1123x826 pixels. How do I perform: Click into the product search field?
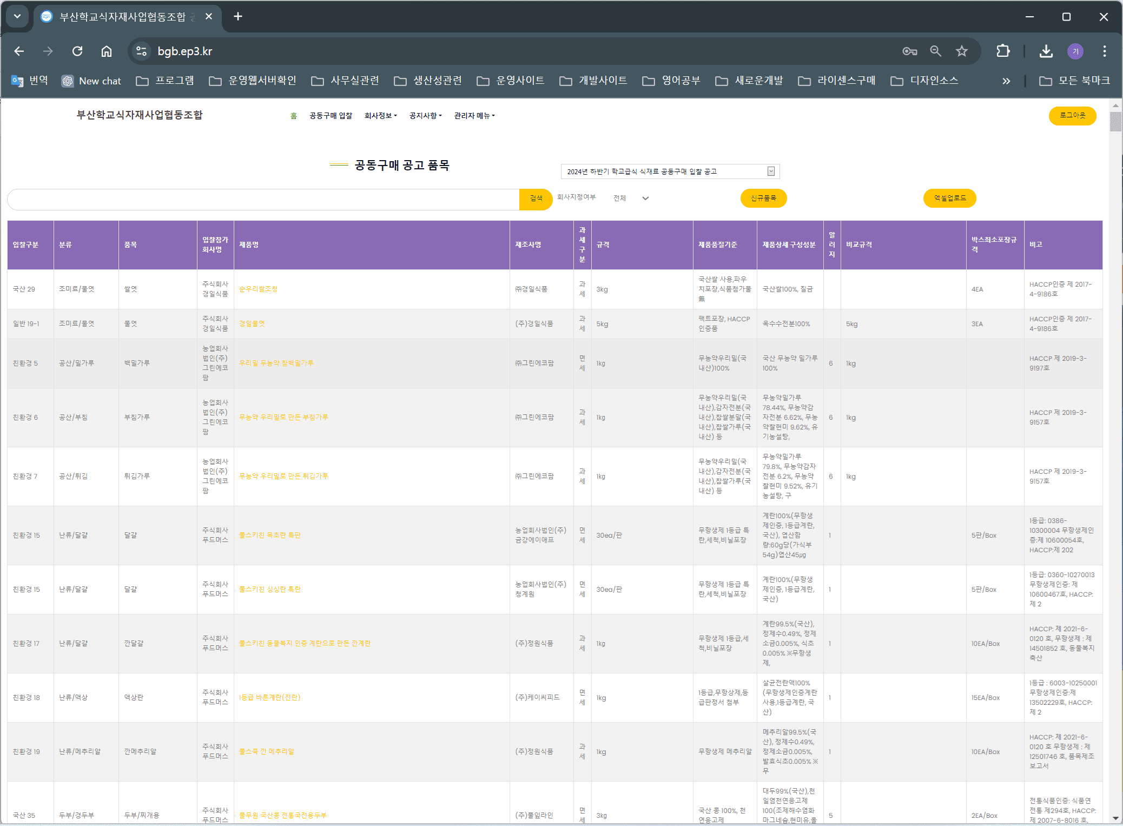coord(263,199)
